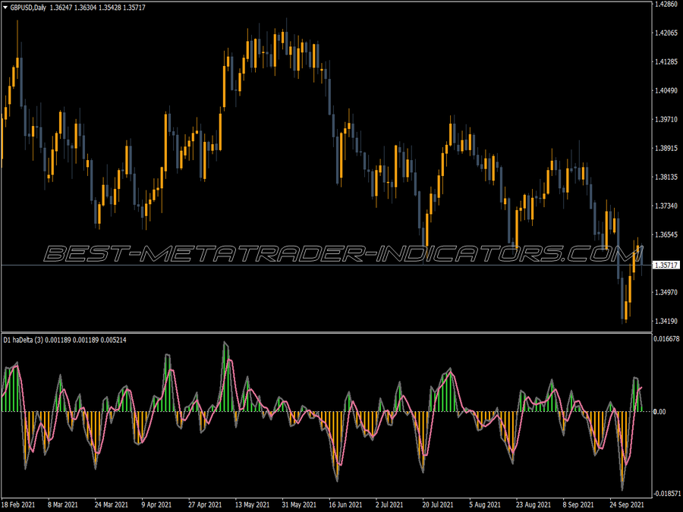Click the 1.42065 price scale label
The image size is (683, 512).
pyautogui.click(x=666, y=33)
